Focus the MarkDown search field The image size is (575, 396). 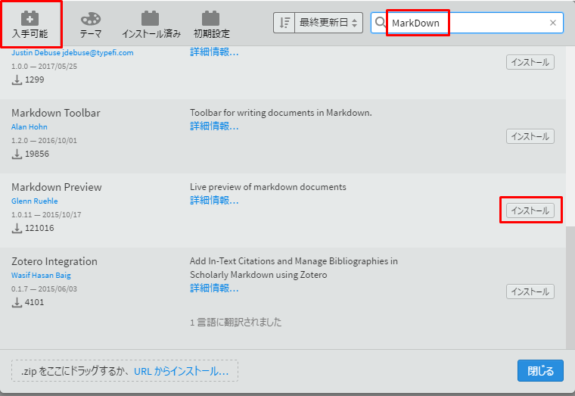point(467,23)
